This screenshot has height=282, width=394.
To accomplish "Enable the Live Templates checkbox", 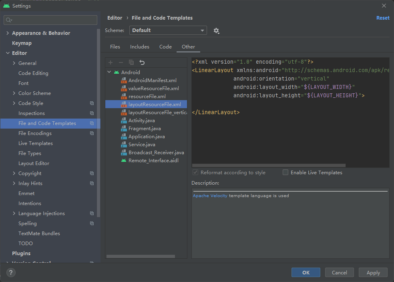I will pos(285,173).
